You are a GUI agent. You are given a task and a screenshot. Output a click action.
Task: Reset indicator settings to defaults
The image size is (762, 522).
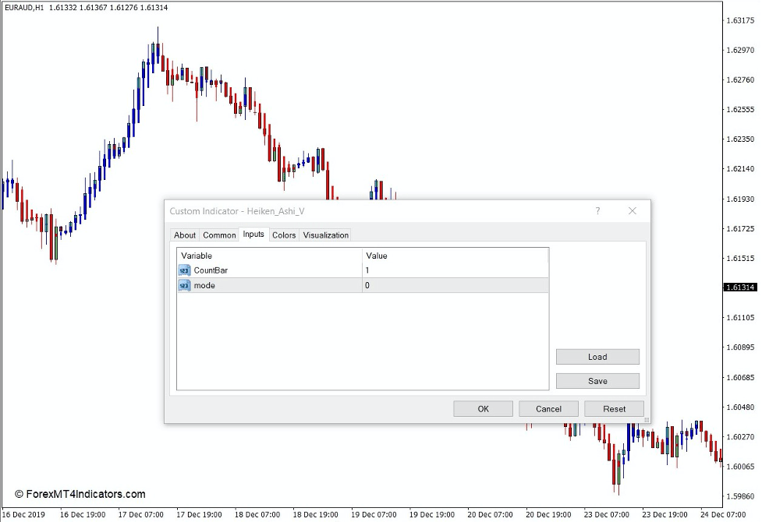point(614,408)
